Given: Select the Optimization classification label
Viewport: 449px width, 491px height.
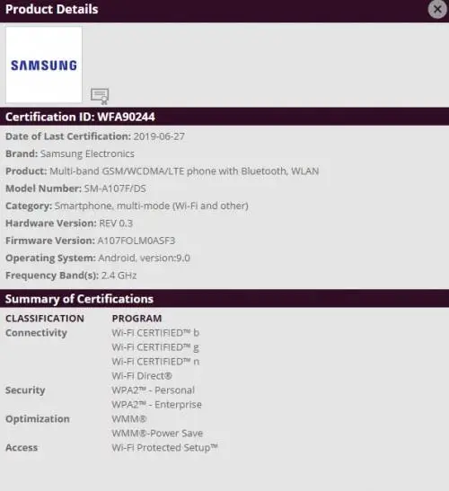Looking at the screenshot, I should click(38, 419).
